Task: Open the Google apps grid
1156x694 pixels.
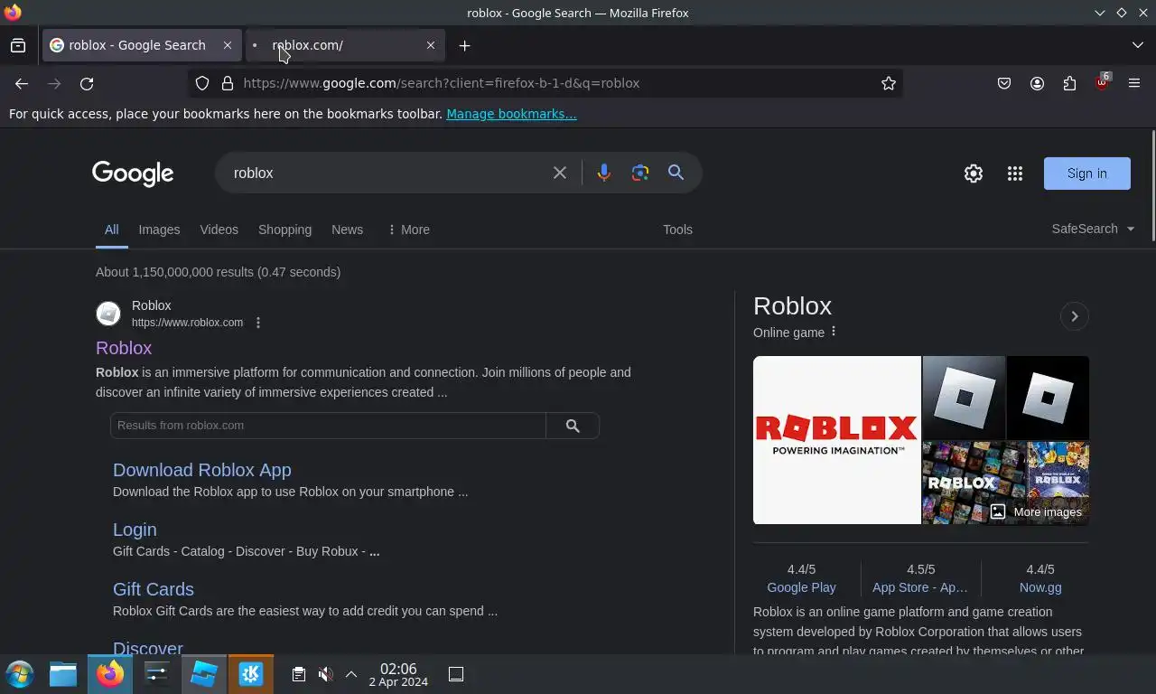Action: point(1015,173)
